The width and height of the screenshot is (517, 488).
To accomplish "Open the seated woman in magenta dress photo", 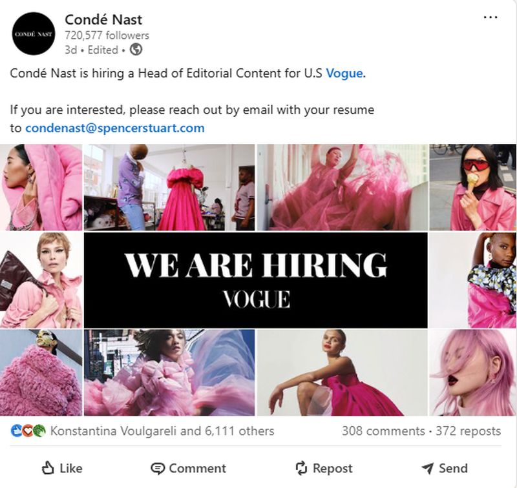I will click(x=343, y=372).
